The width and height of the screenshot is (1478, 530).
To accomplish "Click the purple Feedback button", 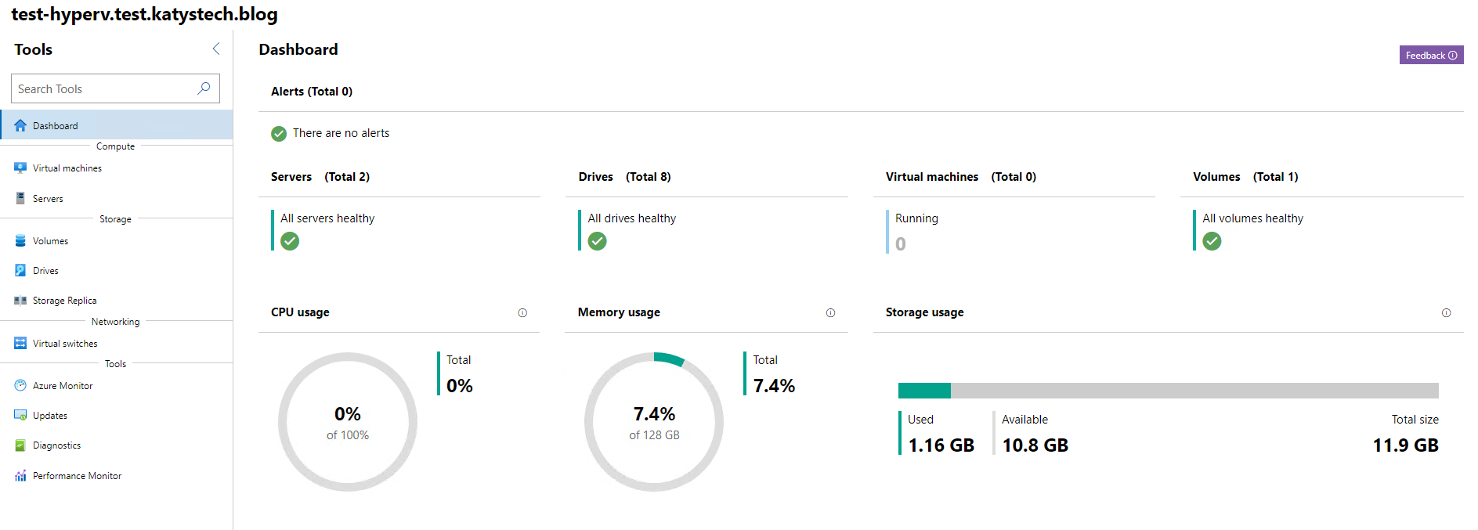I will (x=1431, y=55).
